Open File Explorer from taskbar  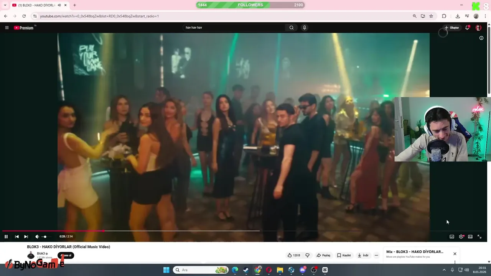point(280,270)
